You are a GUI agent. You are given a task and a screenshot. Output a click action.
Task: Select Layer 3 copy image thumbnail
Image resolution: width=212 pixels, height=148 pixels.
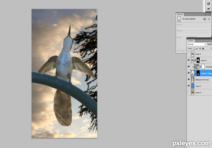(x=193, y=73)
